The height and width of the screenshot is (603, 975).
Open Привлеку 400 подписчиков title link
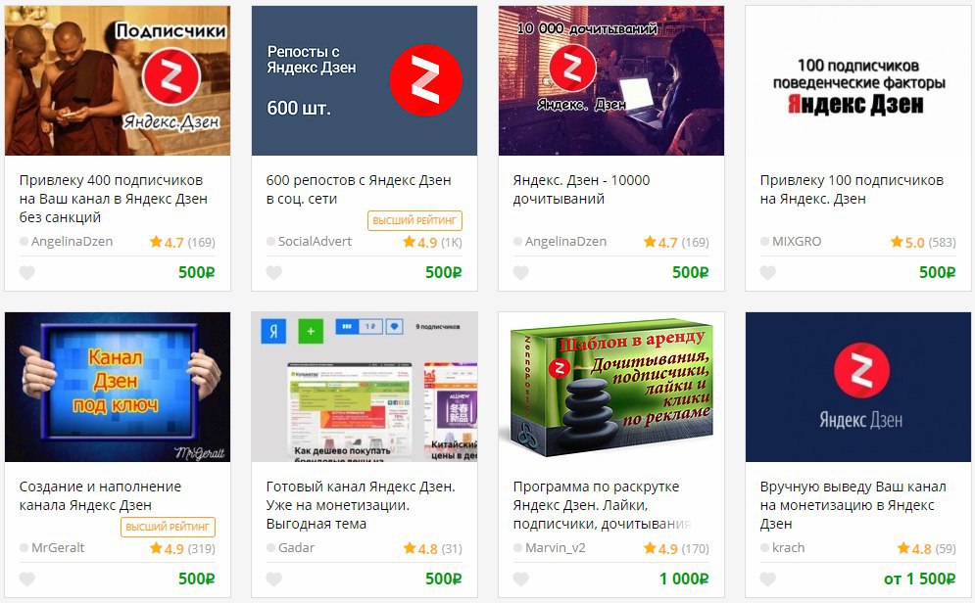pyautogui.click(x=113, y=199)
